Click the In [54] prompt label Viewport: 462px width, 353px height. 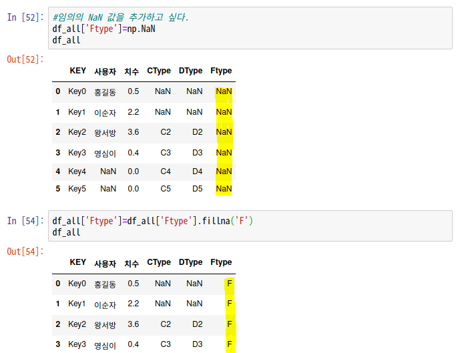[25, 221]
